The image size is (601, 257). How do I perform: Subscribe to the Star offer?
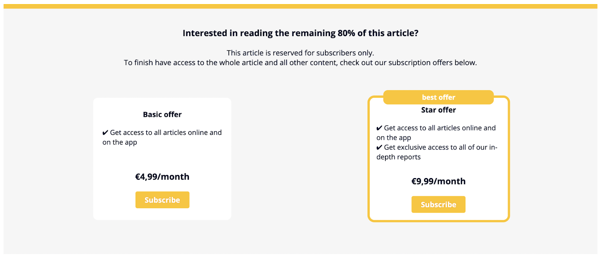tap(438, 204)
